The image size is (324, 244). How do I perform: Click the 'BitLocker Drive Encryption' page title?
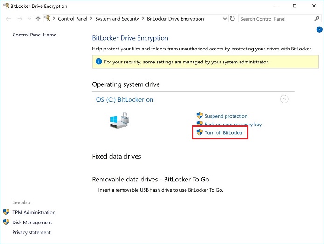tap(130, 38)
